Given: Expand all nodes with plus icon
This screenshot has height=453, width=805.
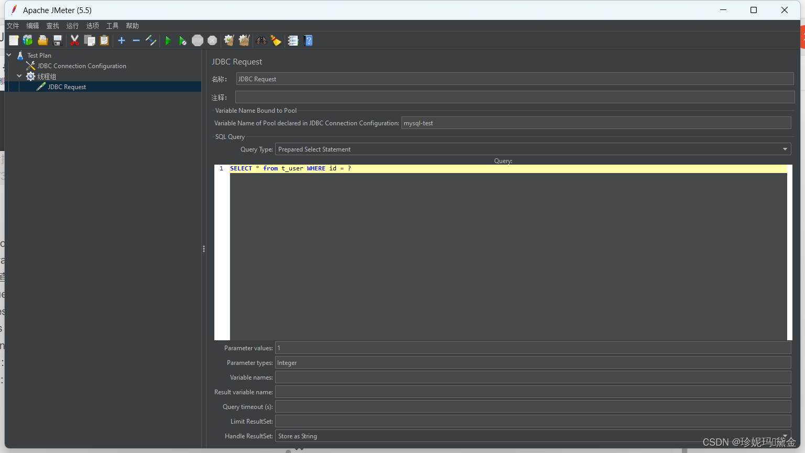Looking at the screenshot, I should (x=122, y=40).
